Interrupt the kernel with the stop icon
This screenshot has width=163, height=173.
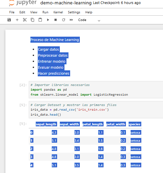pyautogui.click(x=55, y=20)
